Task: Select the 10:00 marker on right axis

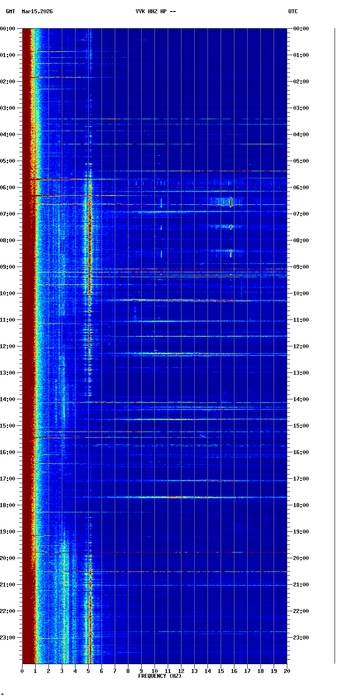Action: pyautogui.click(x=301, y=293)
